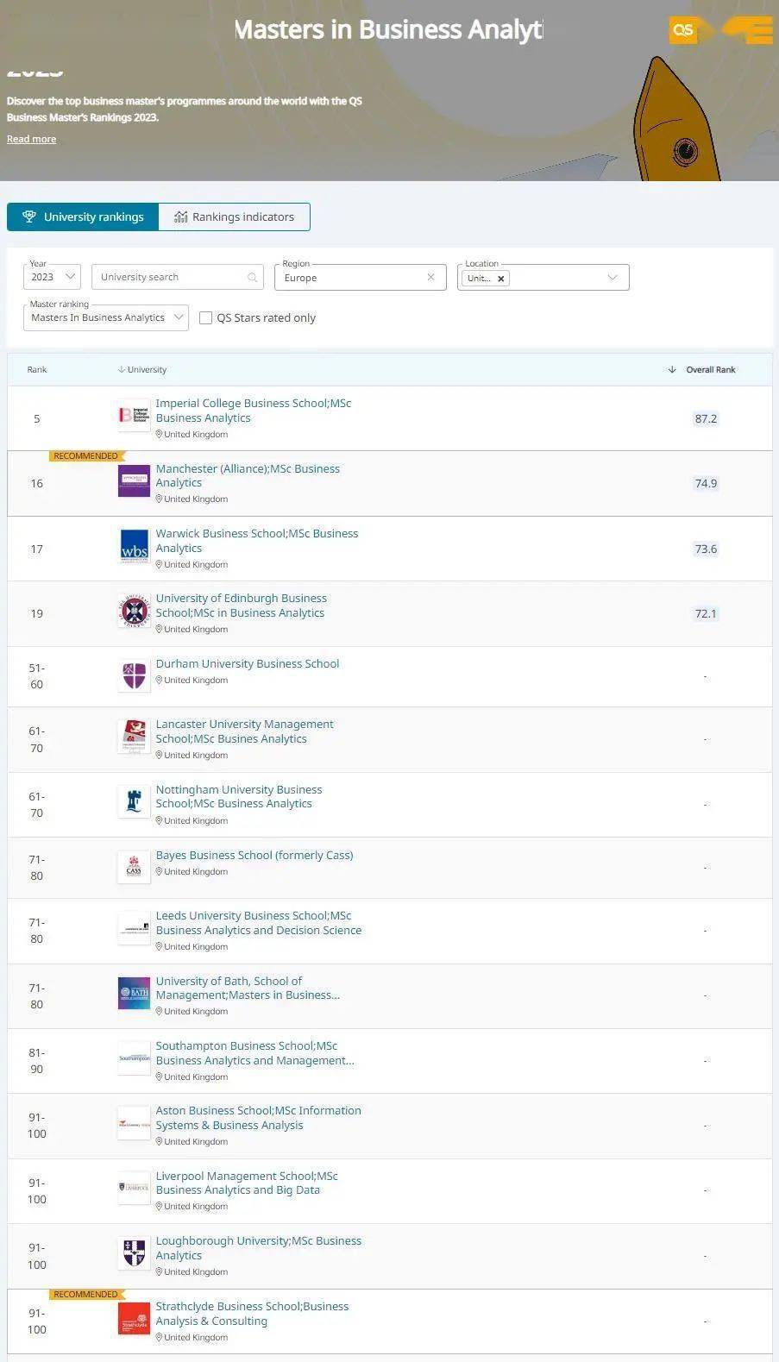The width and height of the screenshot is (779, 1362).
Task: Enable the QS Stars rated only checkbox
Action: click(206, 318)
